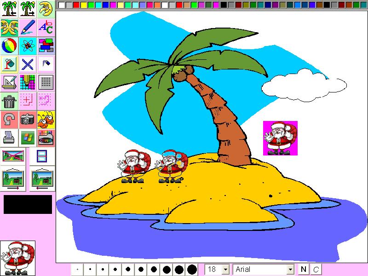Click the camera icon

[x=28, y=120]
